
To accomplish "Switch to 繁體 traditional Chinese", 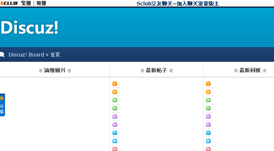I will pyautogui.click(x=26, y=3).
